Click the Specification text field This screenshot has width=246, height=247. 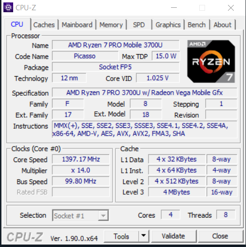[145, 93]
